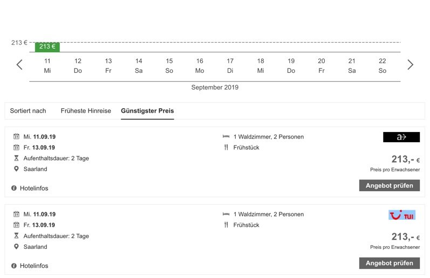Viewport: 430px width, 278px height.
Task: Click the info icon beside second Hotelinfos
Action: (x=14, y=266)
